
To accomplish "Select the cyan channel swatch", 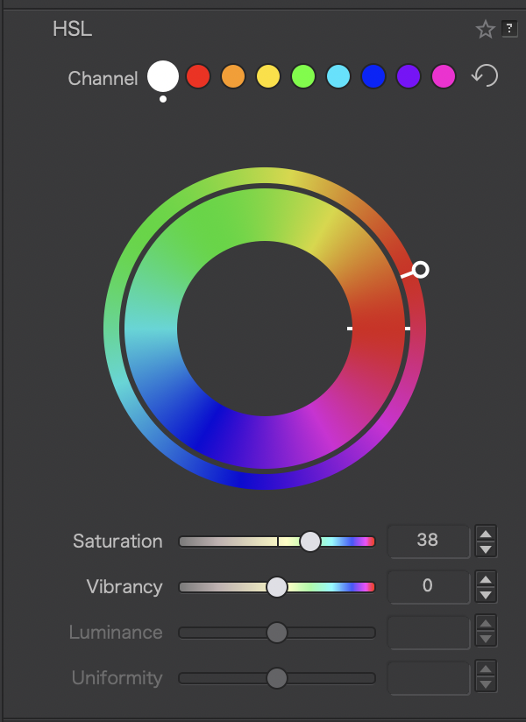I will [338, 76].
